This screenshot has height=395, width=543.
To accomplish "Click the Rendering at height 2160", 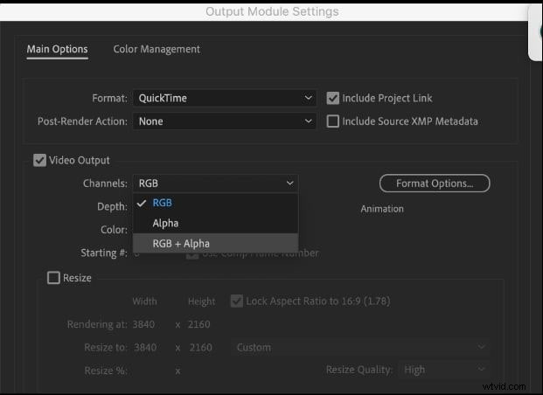I will tap(198, 324).
